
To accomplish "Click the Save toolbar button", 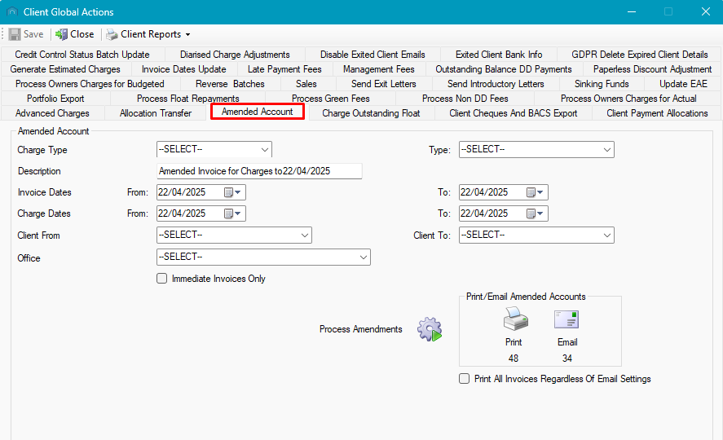I will [x=26, y=34].
